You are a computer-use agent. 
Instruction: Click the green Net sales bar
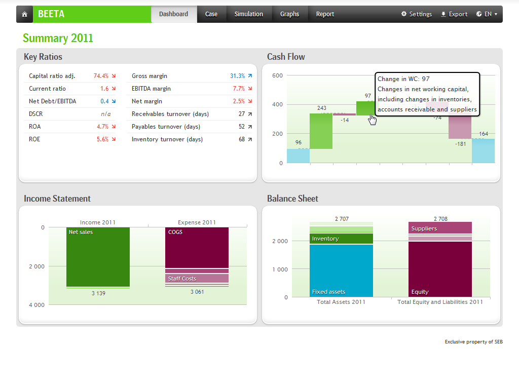[98, 258]
